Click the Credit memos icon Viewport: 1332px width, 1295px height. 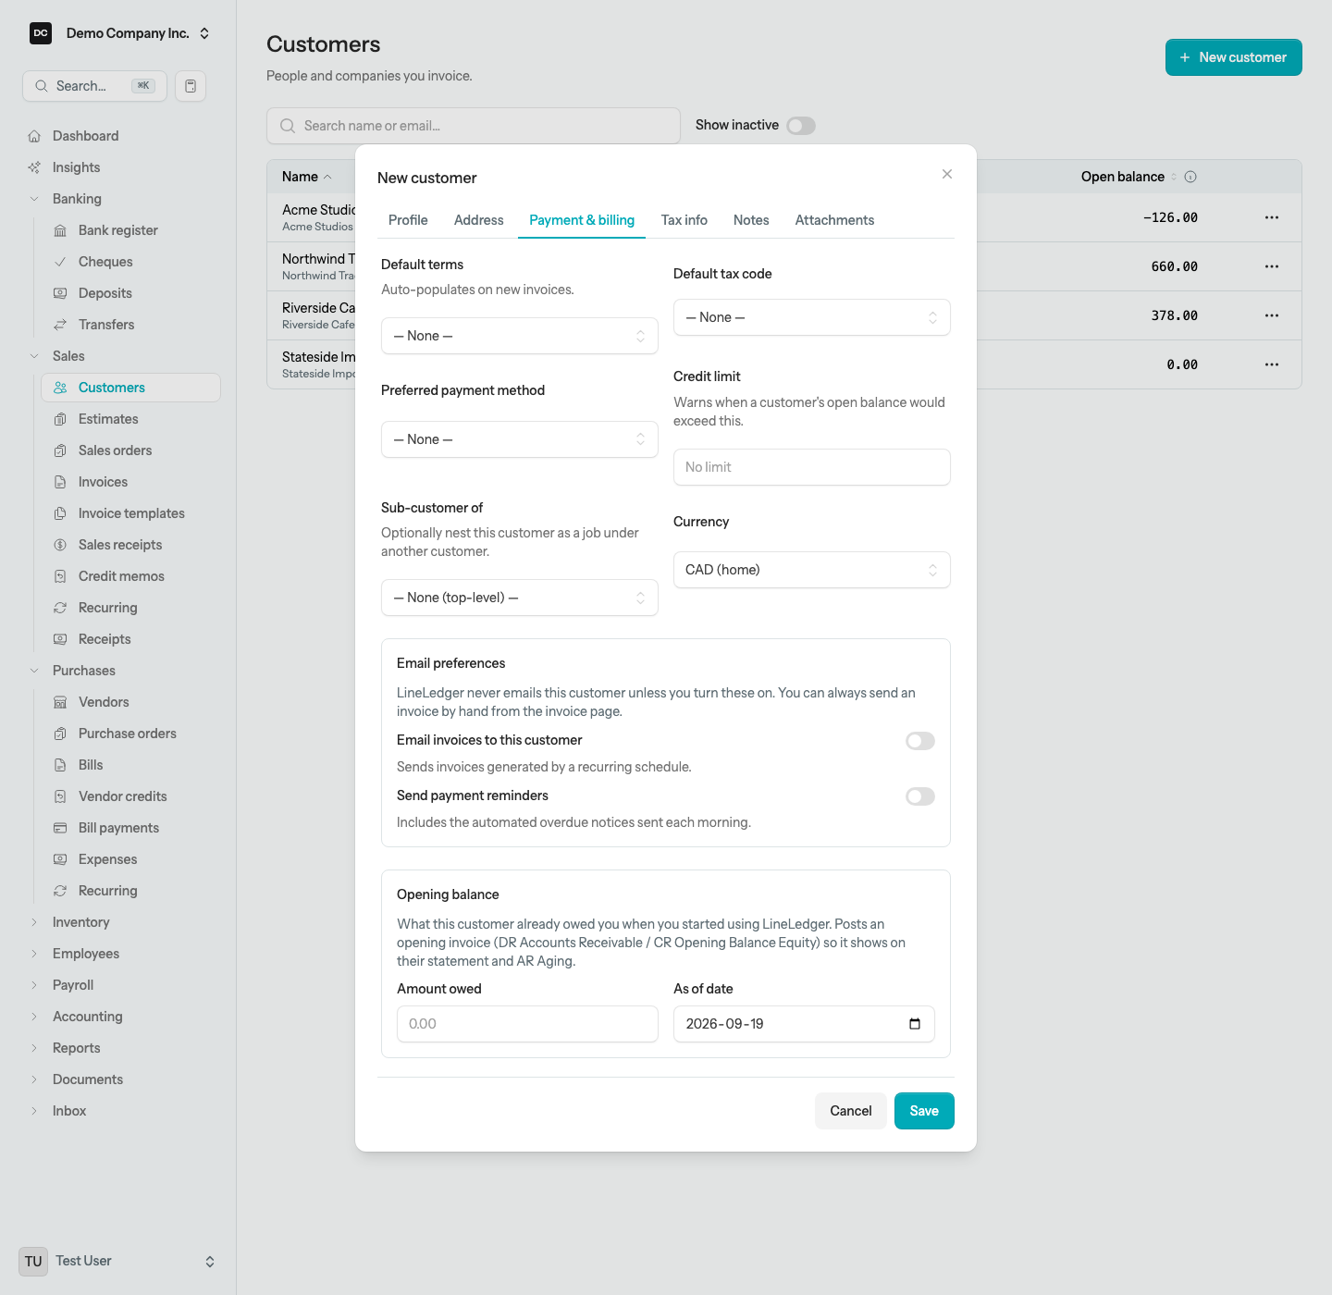(x=60, y=576)
